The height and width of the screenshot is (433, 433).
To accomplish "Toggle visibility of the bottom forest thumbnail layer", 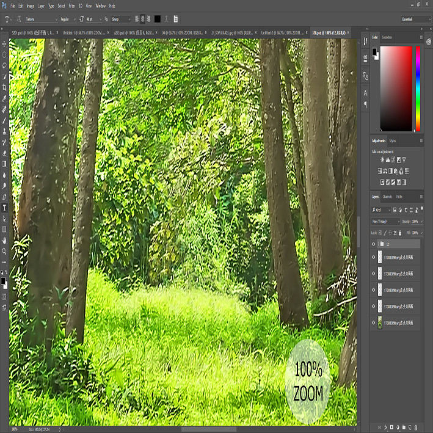I will coord(374,322).
